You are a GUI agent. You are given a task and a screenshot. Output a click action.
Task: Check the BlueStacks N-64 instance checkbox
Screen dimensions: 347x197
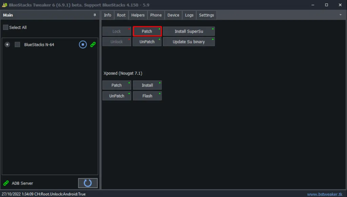(x=17, y=45)
